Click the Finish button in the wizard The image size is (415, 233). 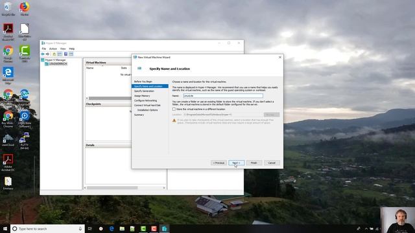pos(254,163)
